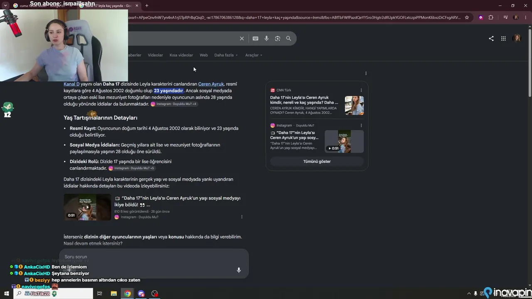This screenshot has height=299, width=532.
Task: Open the purple extension in Chrome's toolbar
Action: pyautogui.click(x=481, y=17)
